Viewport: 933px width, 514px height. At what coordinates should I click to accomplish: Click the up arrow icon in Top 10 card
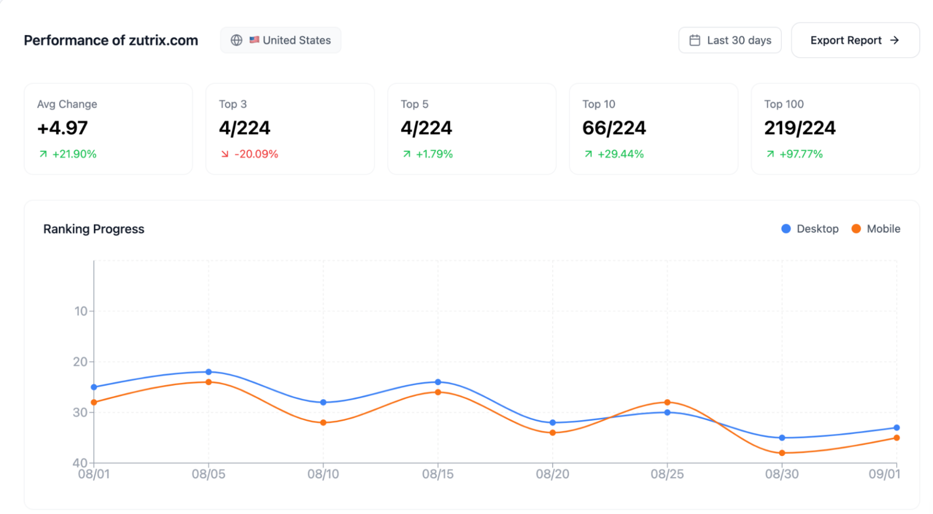(588, 154)
